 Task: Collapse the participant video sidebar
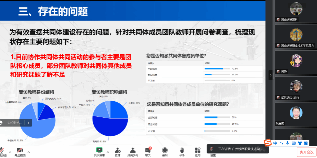(x=270, y=75)
